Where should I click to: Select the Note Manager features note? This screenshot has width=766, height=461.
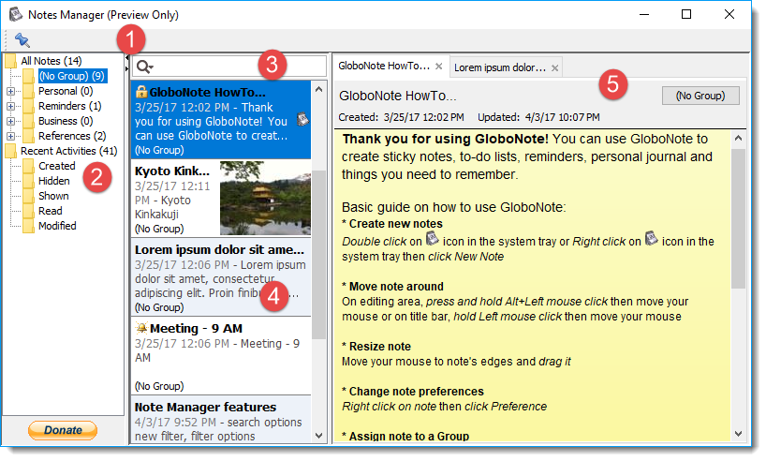pyautogui.click(x=220, y=420)
